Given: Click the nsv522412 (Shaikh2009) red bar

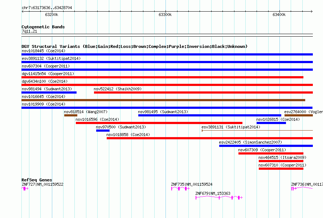Looking at the screenshot, I should pyautogui.click(x=203, y=92).
